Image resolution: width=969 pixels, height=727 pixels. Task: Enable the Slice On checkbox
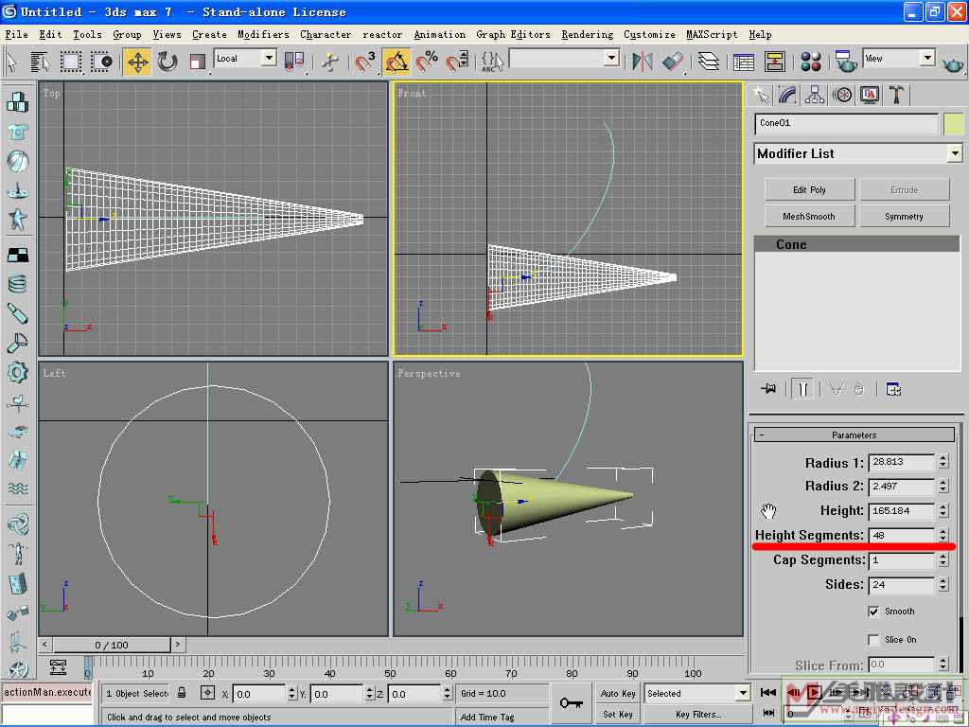873,640
